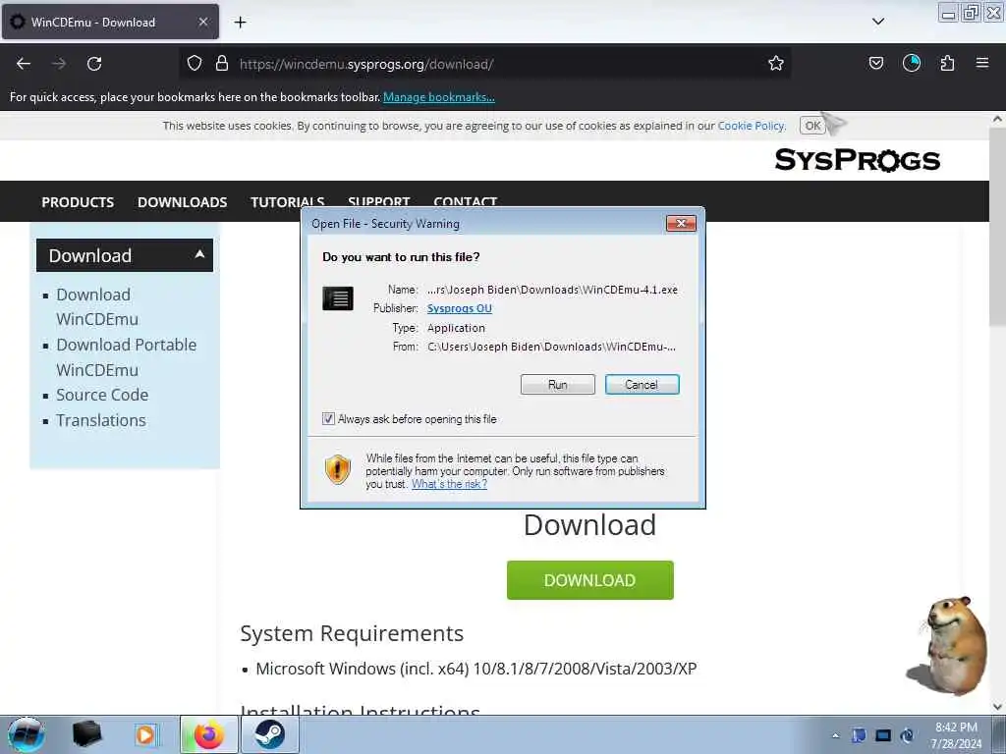1006x754 pixels.
Task: Click the Microsoft Windows requirements text
Action: [476, 669]
